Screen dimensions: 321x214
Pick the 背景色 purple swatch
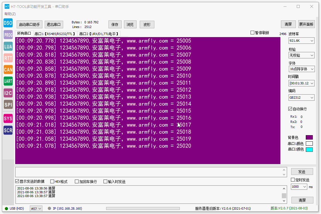(x=309, y=137)
